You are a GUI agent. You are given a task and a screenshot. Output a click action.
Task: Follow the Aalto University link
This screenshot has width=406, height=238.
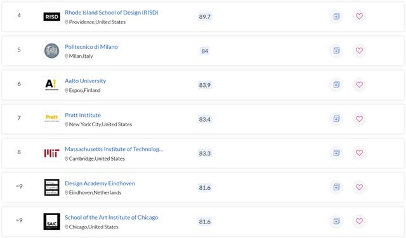[86, 81]
